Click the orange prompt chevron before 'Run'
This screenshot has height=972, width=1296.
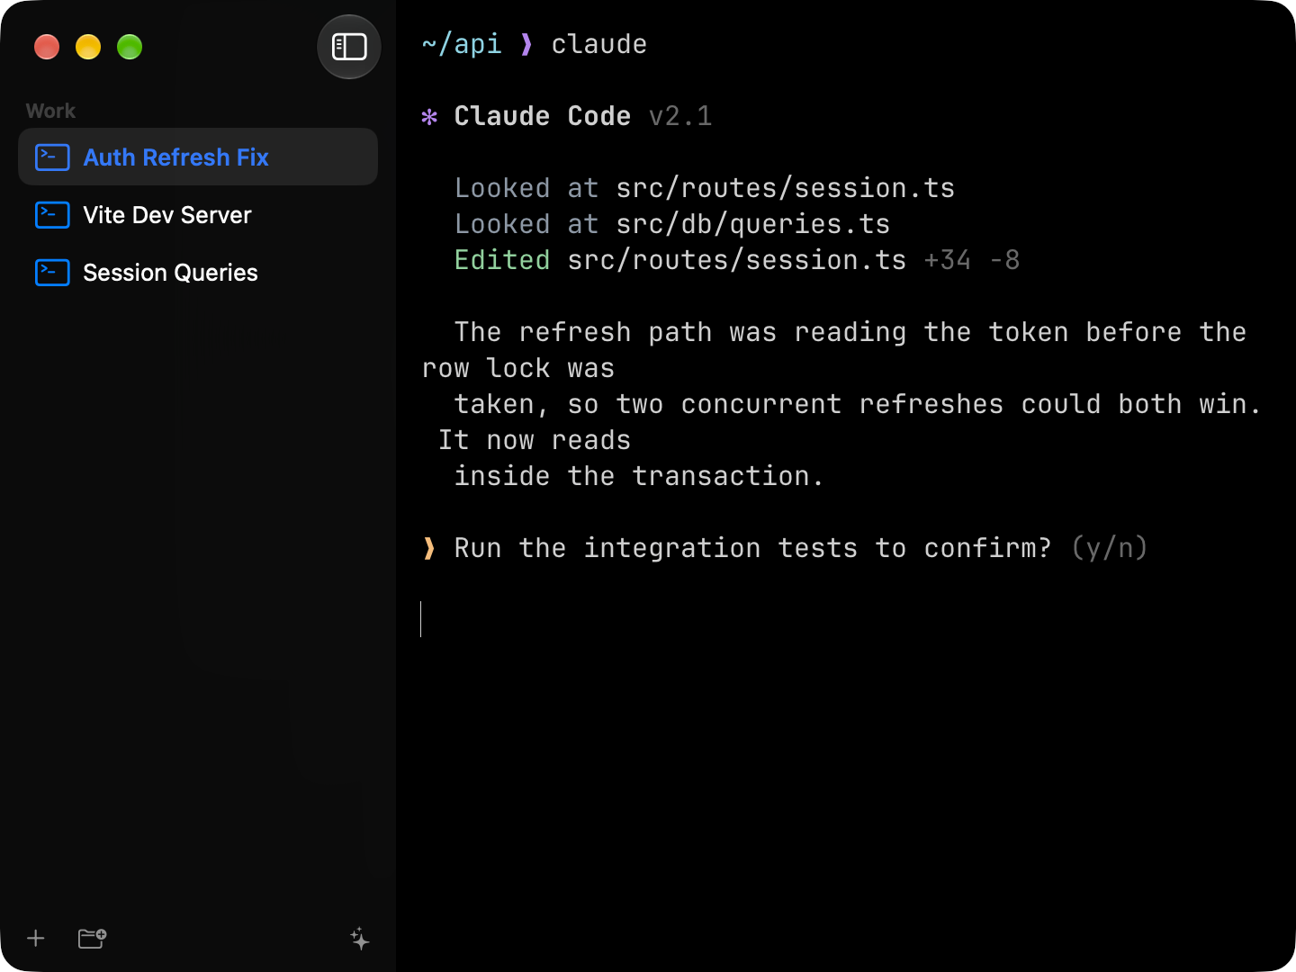pyautogui.click(x=429, y=548)
